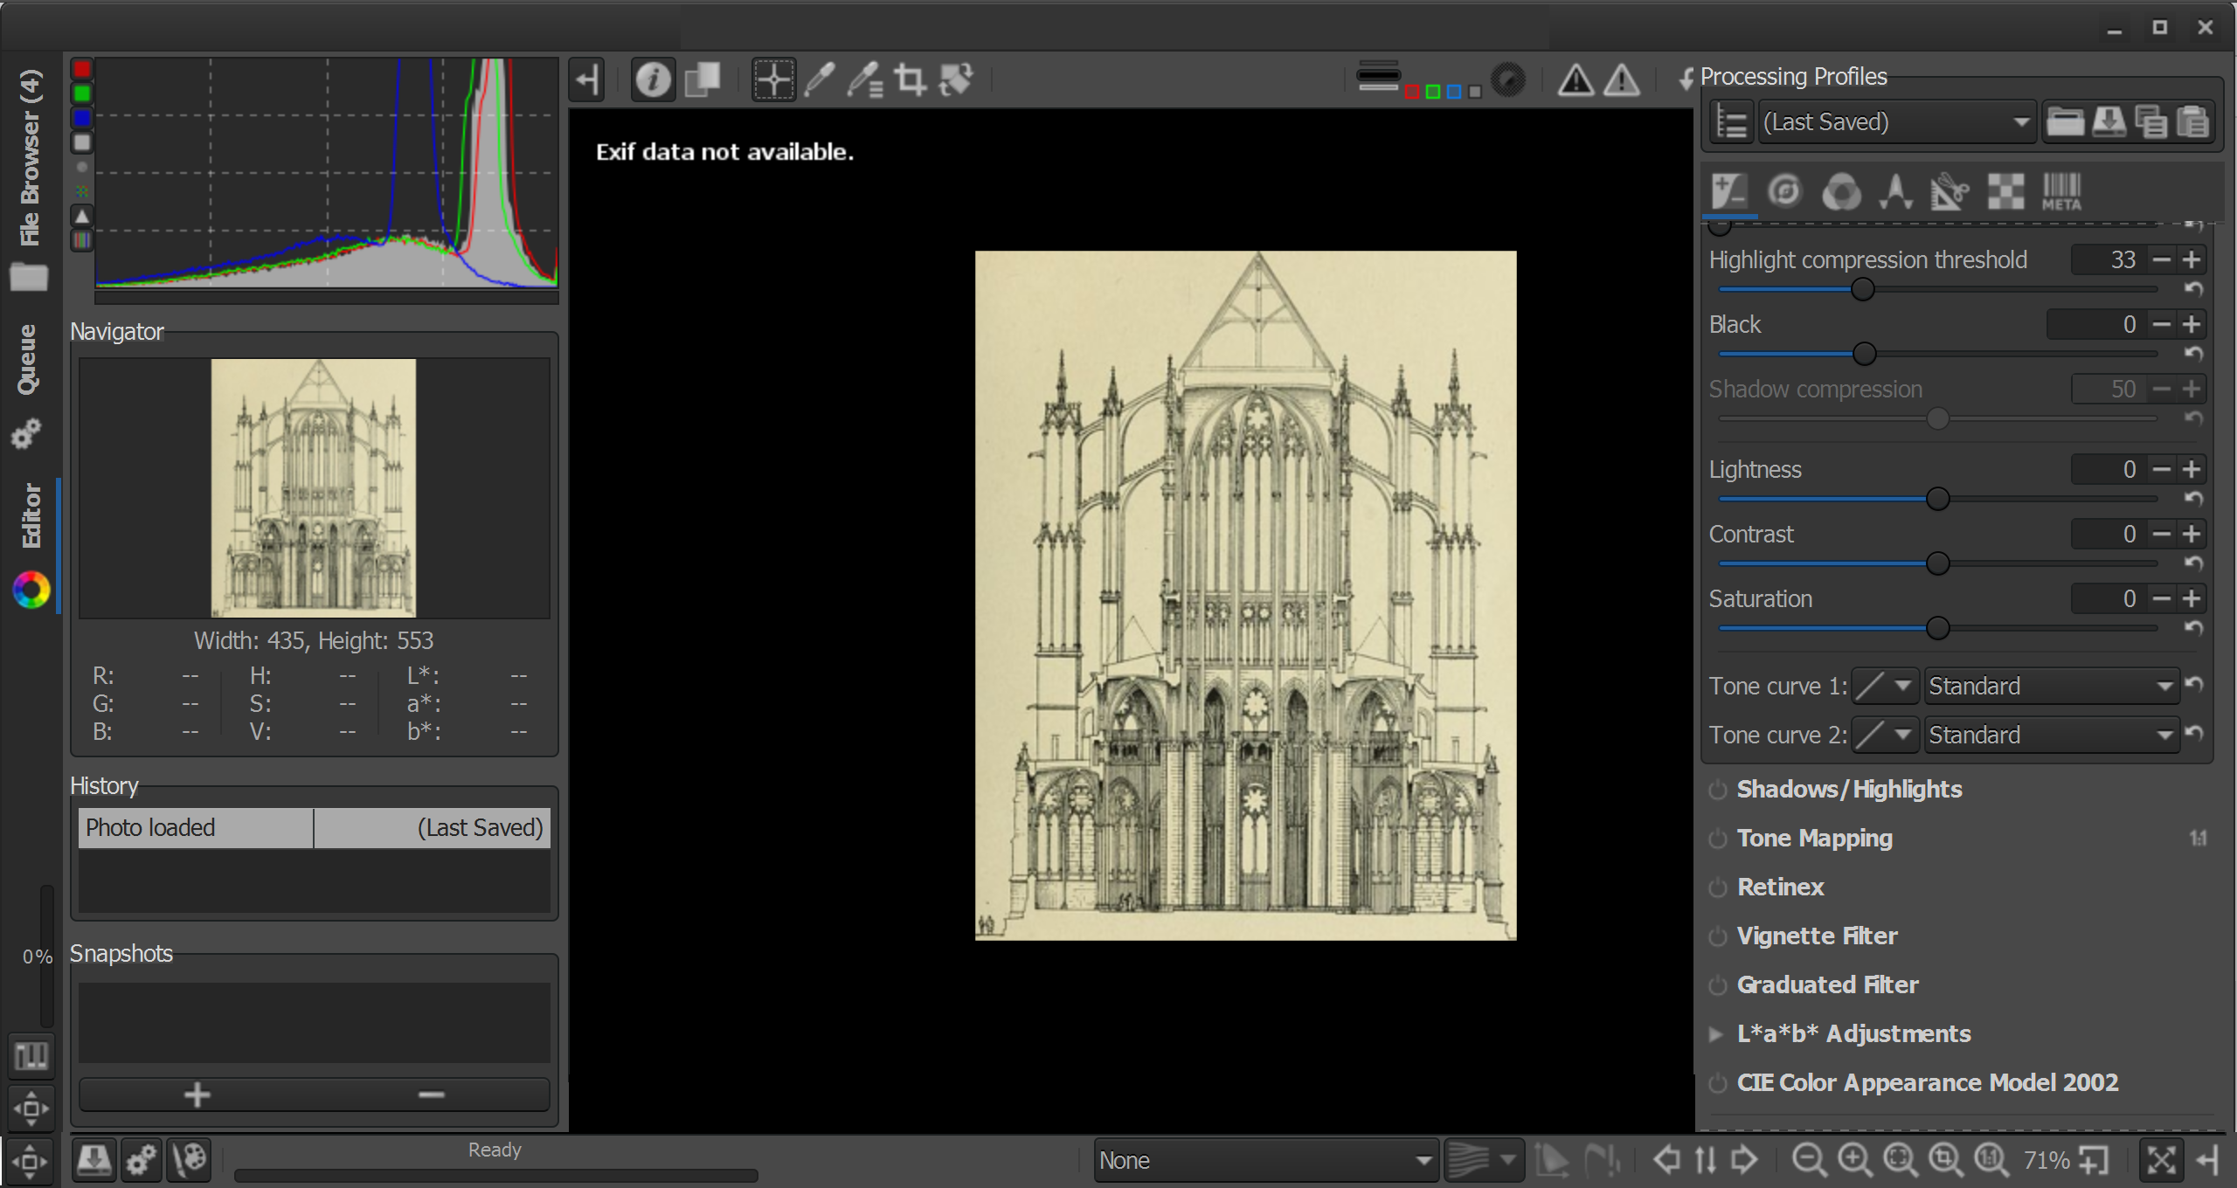
Task: Open Tone curve 2 Standard mode dropdown
Action: tap(2050, 735)
